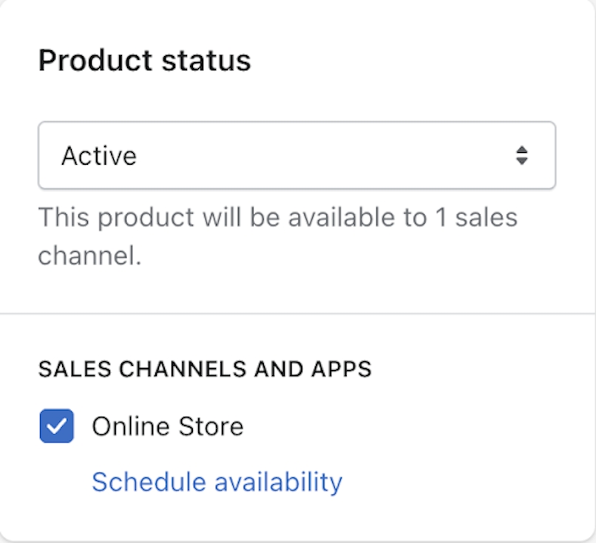Click the Online Store label text
Image resolution: width=596 pixels, height=543 pixels.
coord(166,426)
